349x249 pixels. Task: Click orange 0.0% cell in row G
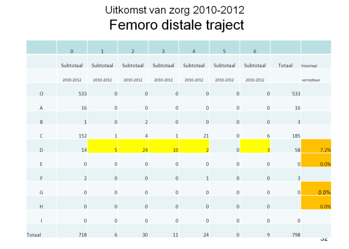click(316, 188)
